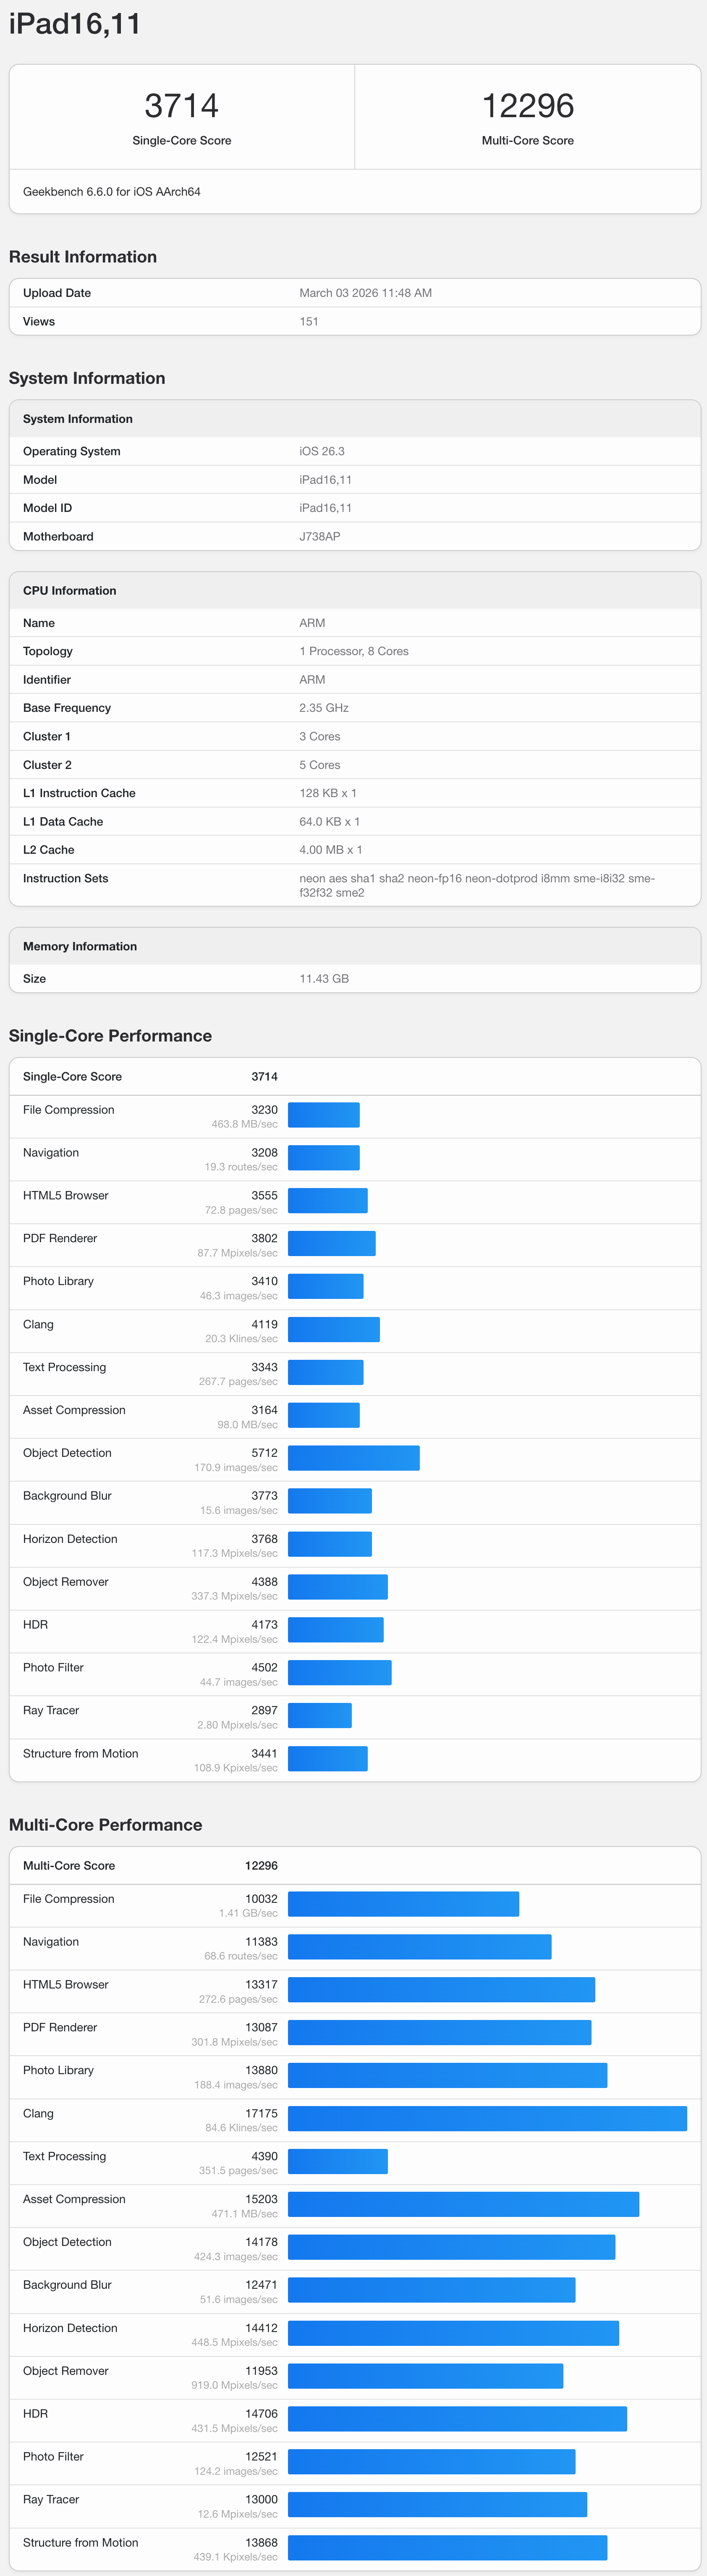Click the multi-core Clang score bar
This screenshot has height=2576, width=707.
487,2118
